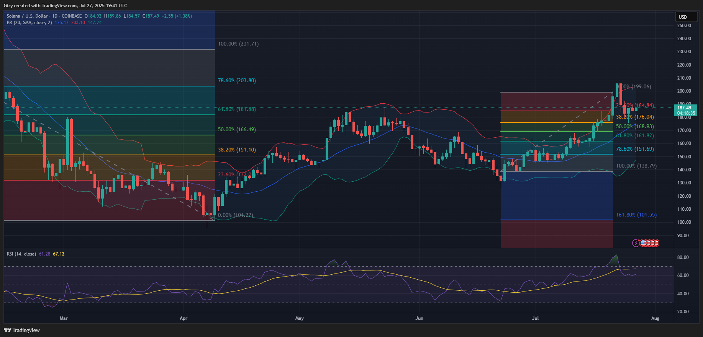Select the 38.20% (176.04) retracement label
This screenshot has width=703, height=337.
635,117
